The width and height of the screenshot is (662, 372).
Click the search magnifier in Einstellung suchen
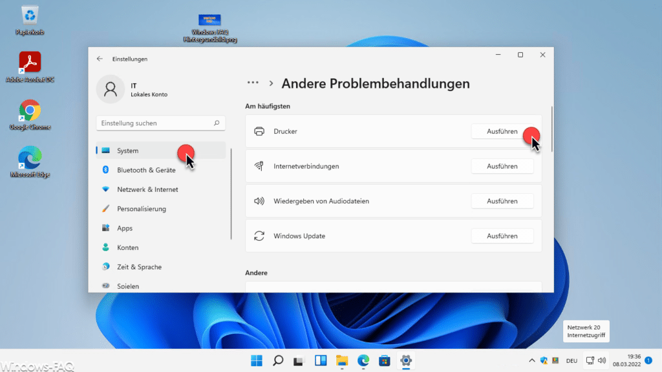pos(217,123)
